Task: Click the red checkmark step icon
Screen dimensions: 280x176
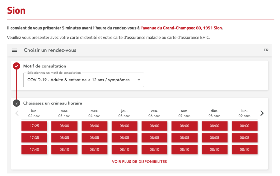Action: 16,66
